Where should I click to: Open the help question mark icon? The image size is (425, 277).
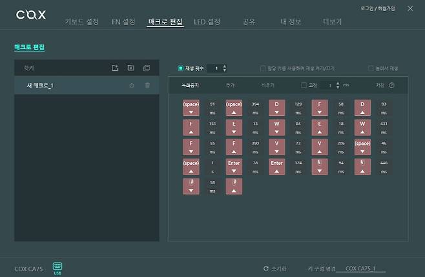(392, 85)
